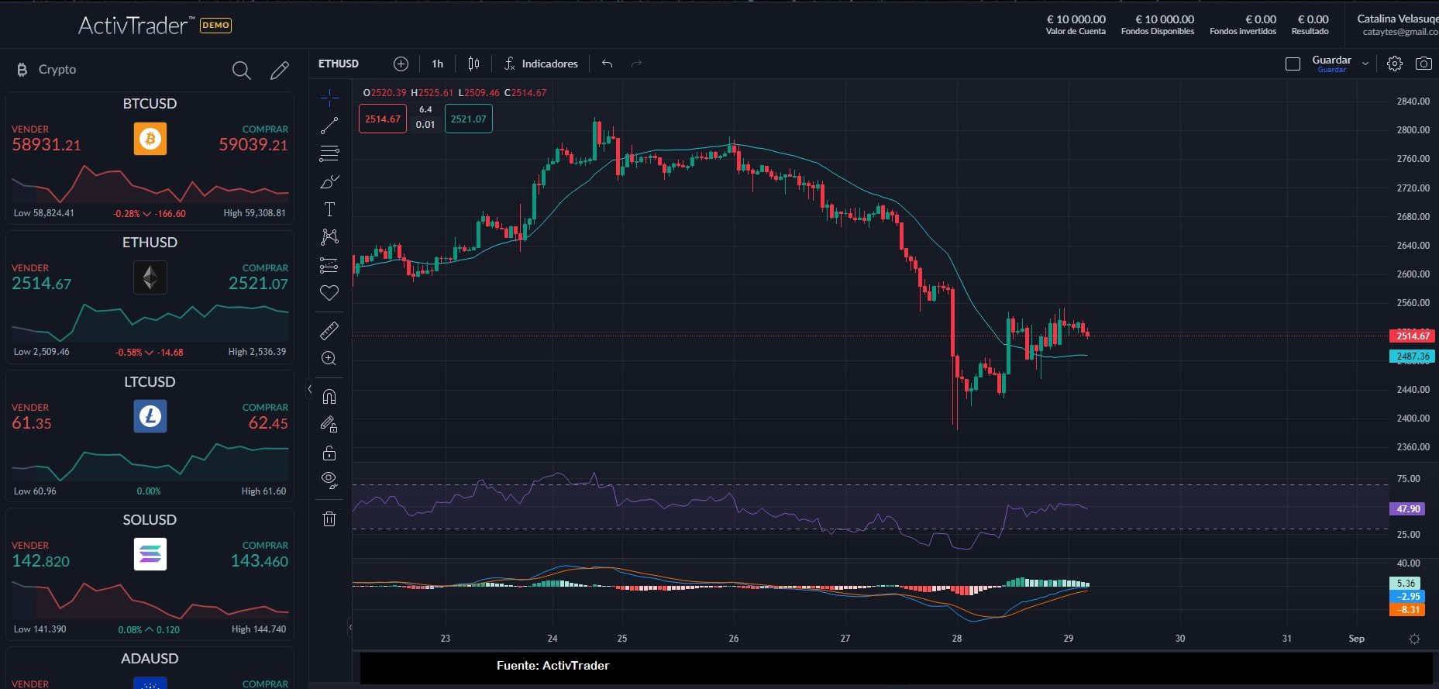Open the Indicadores menu
The image size is (1439, 689).
click(x=541, y=64)
